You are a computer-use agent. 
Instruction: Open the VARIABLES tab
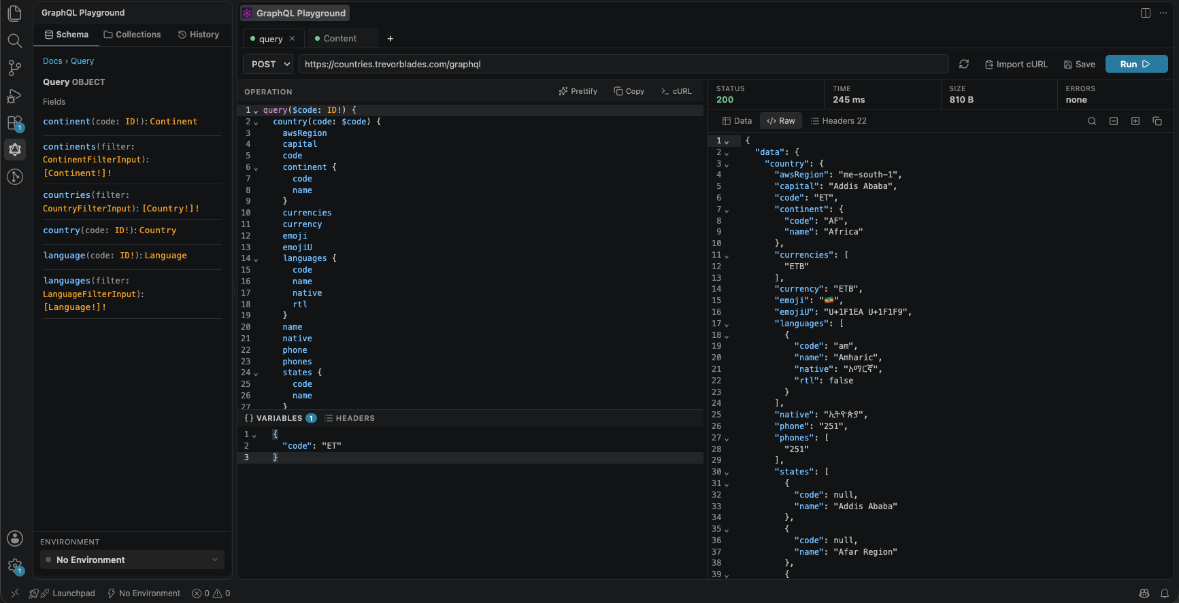coord(280,418)
